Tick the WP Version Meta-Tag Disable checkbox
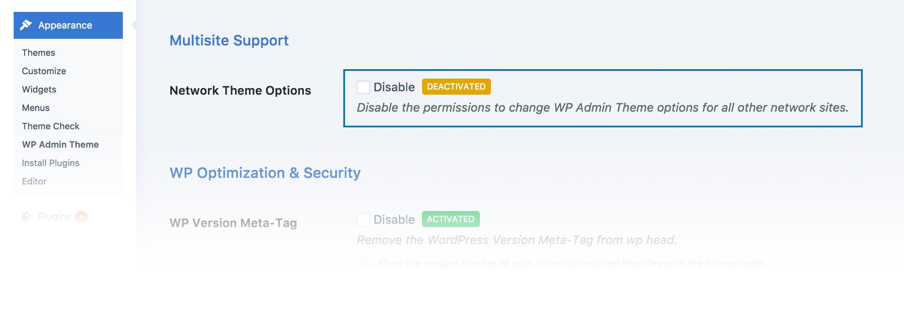This screenshot has width=904, height=318. (x=363, y=220)
